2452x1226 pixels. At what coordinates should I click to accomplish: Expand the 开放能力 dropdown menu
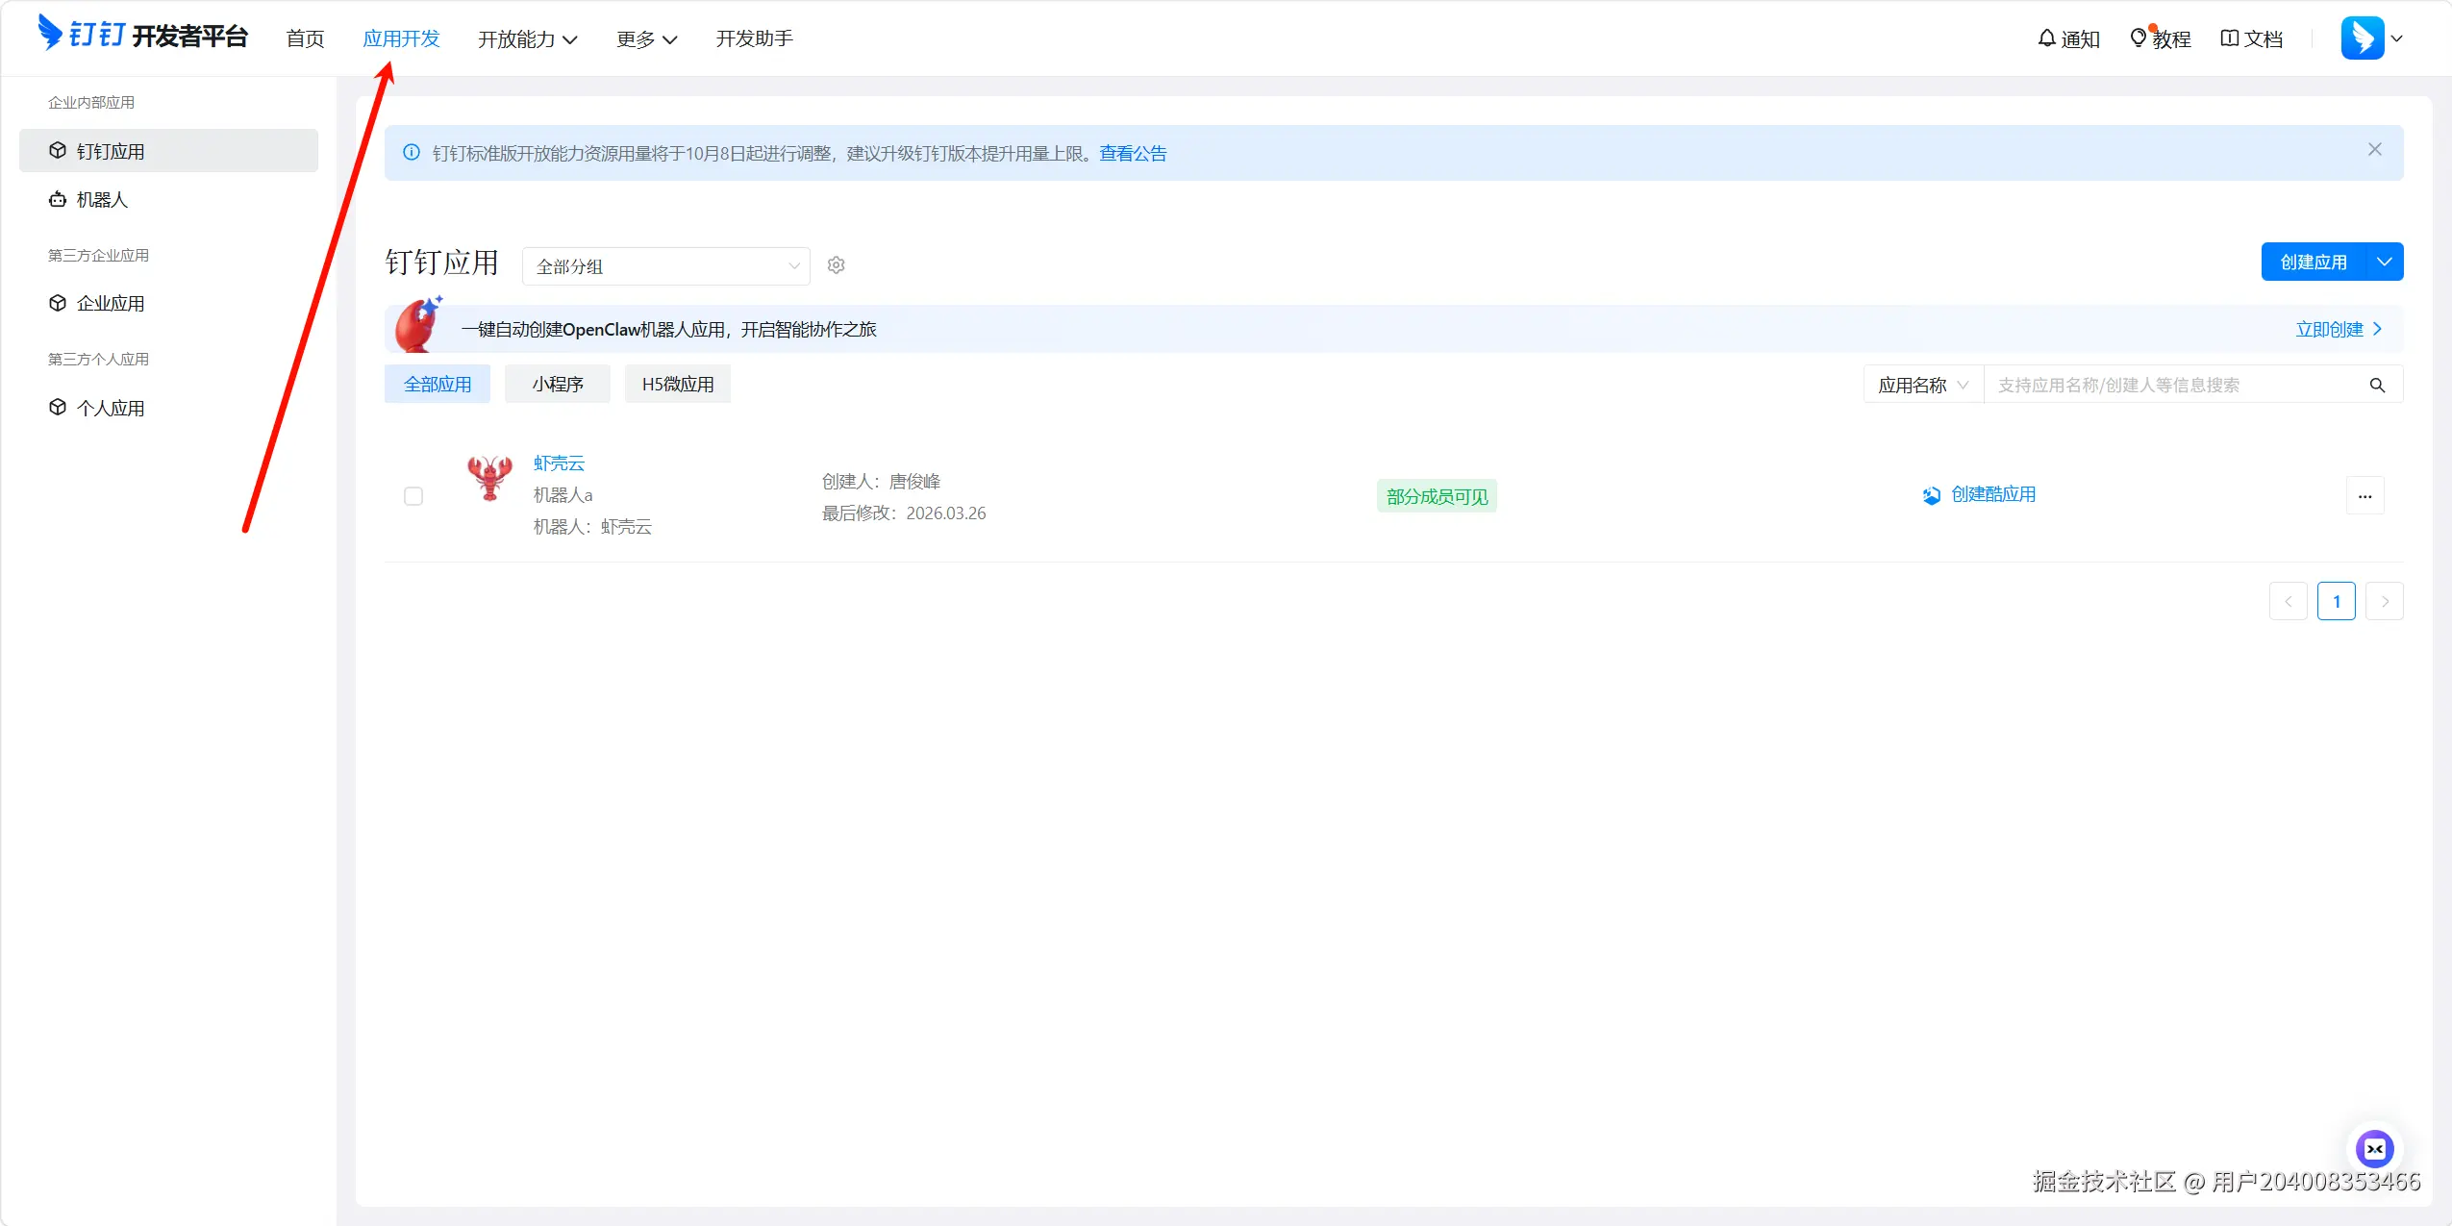tap(528, 38)
